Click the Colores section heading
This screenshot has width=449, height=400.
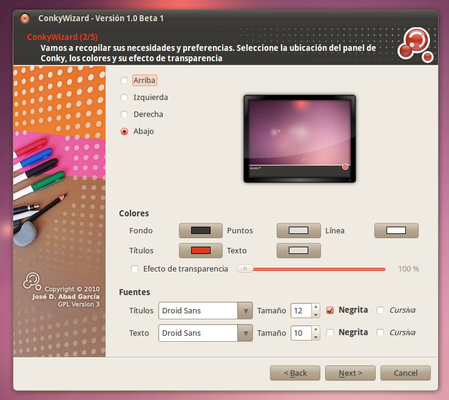(x=133, y=213)
